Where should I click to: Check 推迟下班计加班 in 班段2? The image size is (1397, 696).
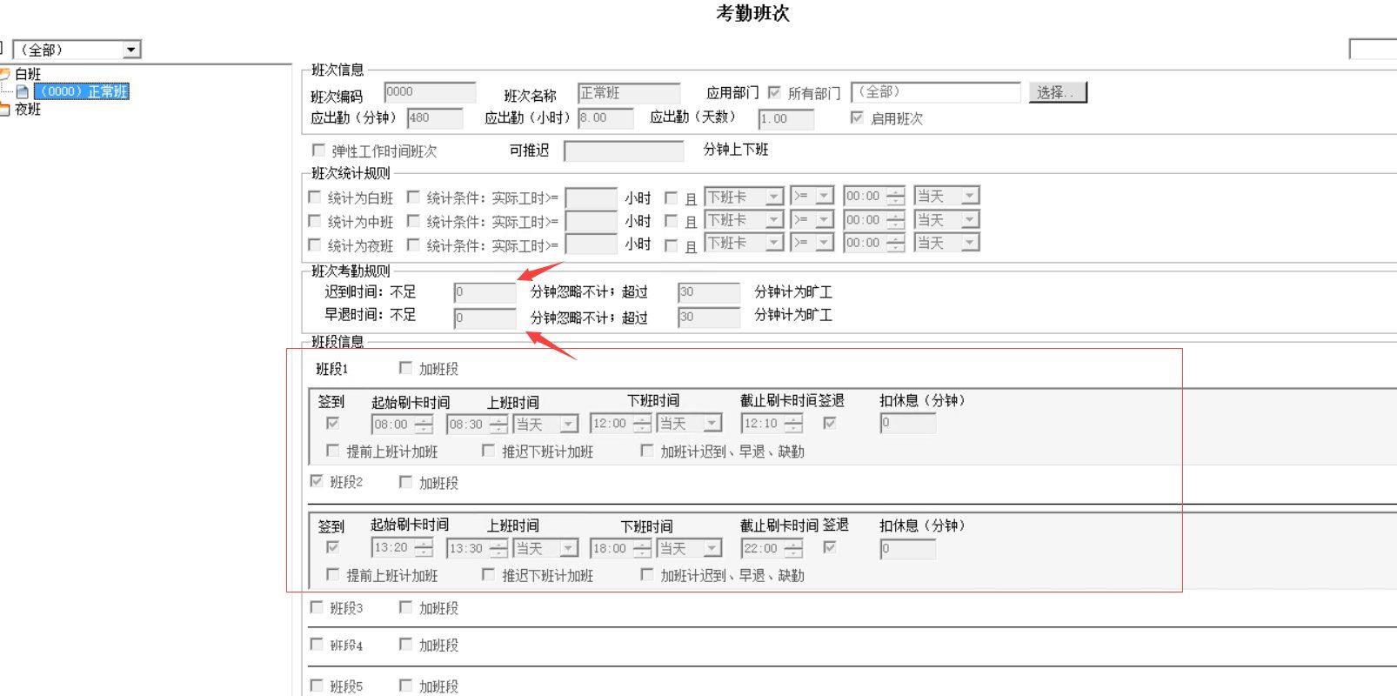tap(488, 574)
